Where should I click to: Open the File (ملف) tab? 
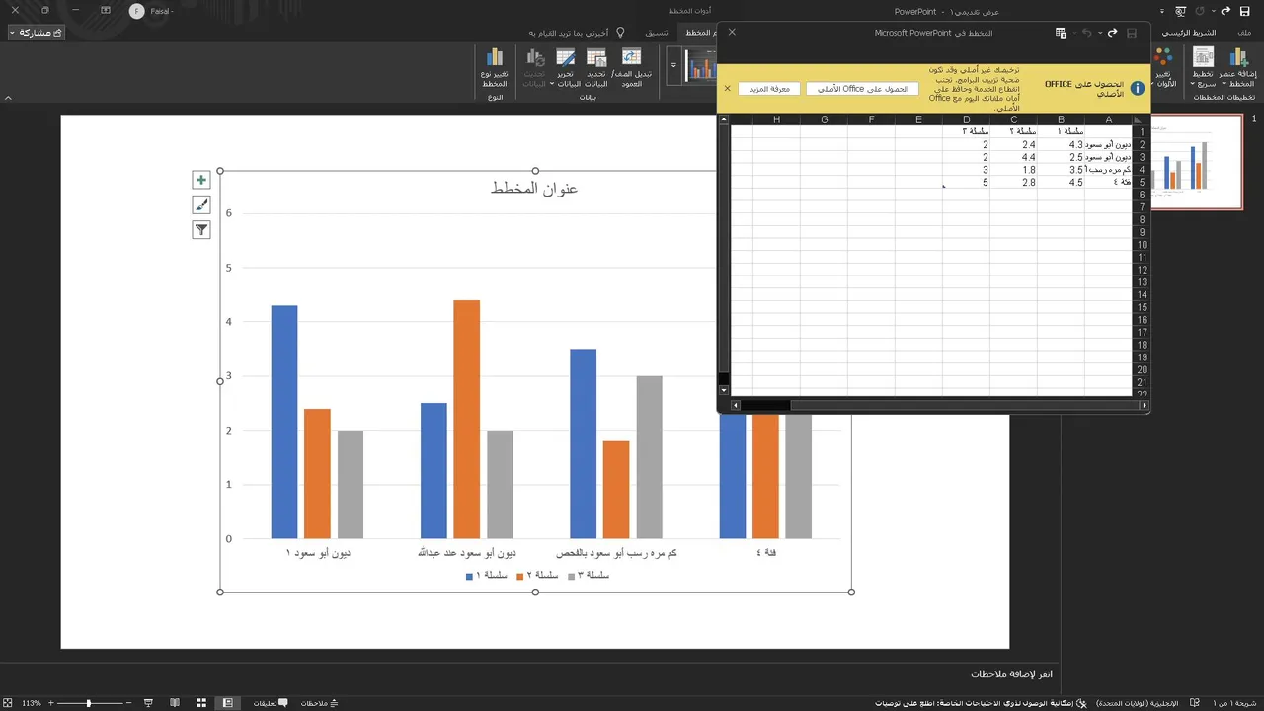(1243, 33)
